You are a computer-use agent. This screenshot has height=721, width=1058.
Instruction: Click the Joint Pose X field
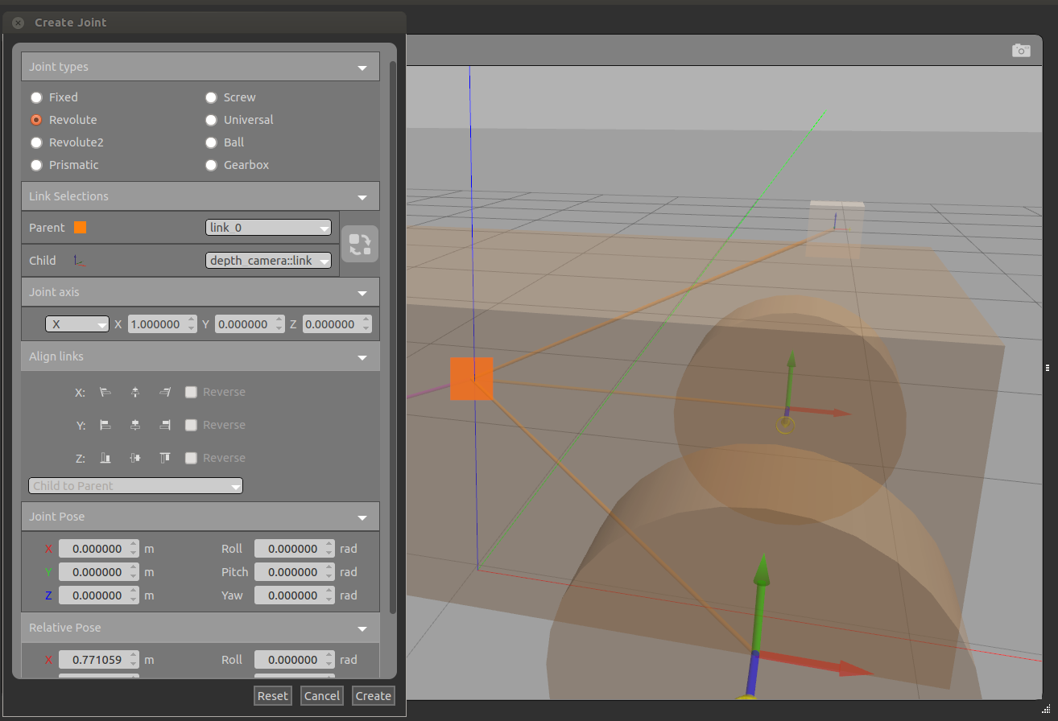[99, 549]
